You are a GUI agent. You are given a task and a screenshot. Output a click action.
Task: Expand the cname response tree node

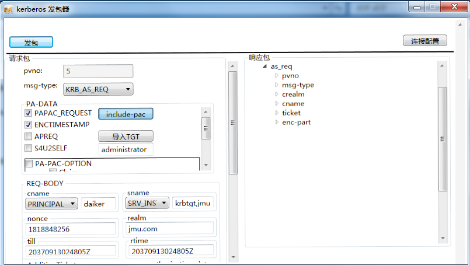[277, 103]
